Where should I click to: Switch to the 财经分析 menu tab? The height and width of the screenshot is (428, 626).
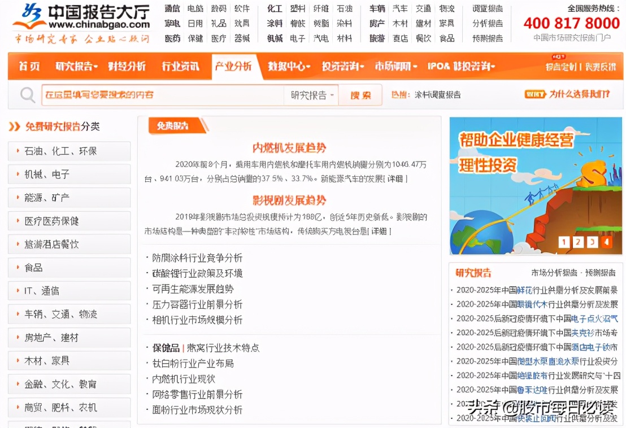tap(128, 67)
